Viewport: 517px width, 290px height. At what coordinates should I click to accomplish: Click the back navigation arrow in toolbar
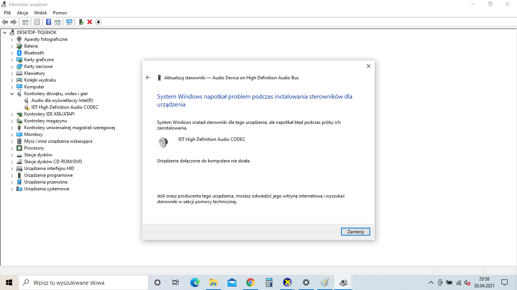click(x=5, y=22)
